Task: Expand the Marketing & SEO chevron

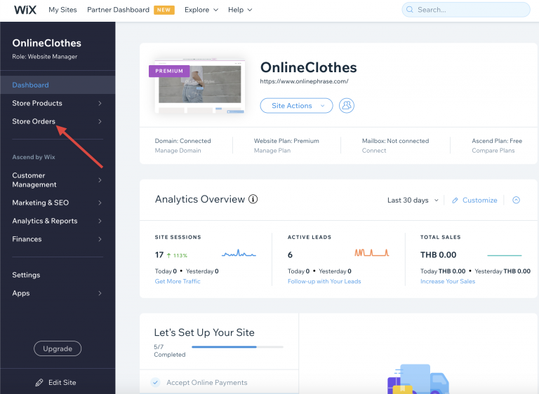Action: tap(100, 203)
